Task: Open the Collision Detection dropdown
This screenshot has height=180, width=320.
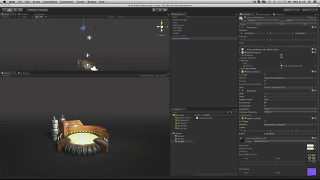Action: click(290, 112)
